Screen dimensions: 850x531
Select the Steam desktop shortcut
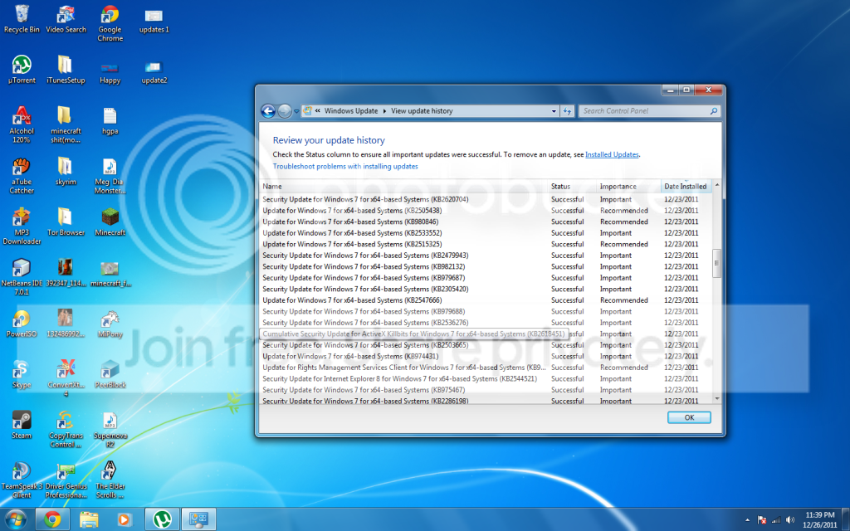click(x=21, y=425)
